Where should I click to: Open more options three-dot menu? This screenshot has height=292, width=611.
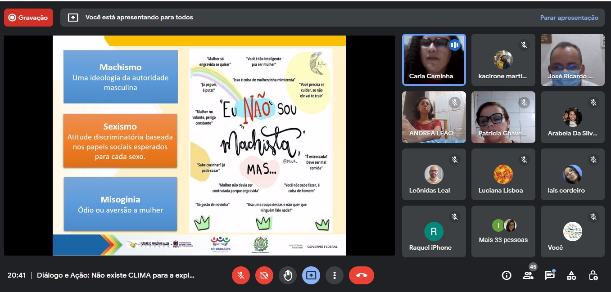pyautogui.click(x=334, y=275)
